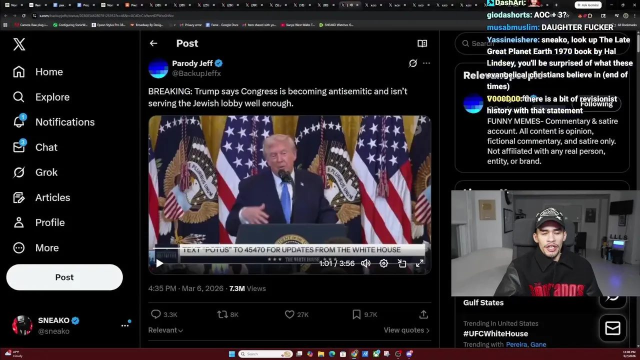Open reader view book icon

(422, 43)
